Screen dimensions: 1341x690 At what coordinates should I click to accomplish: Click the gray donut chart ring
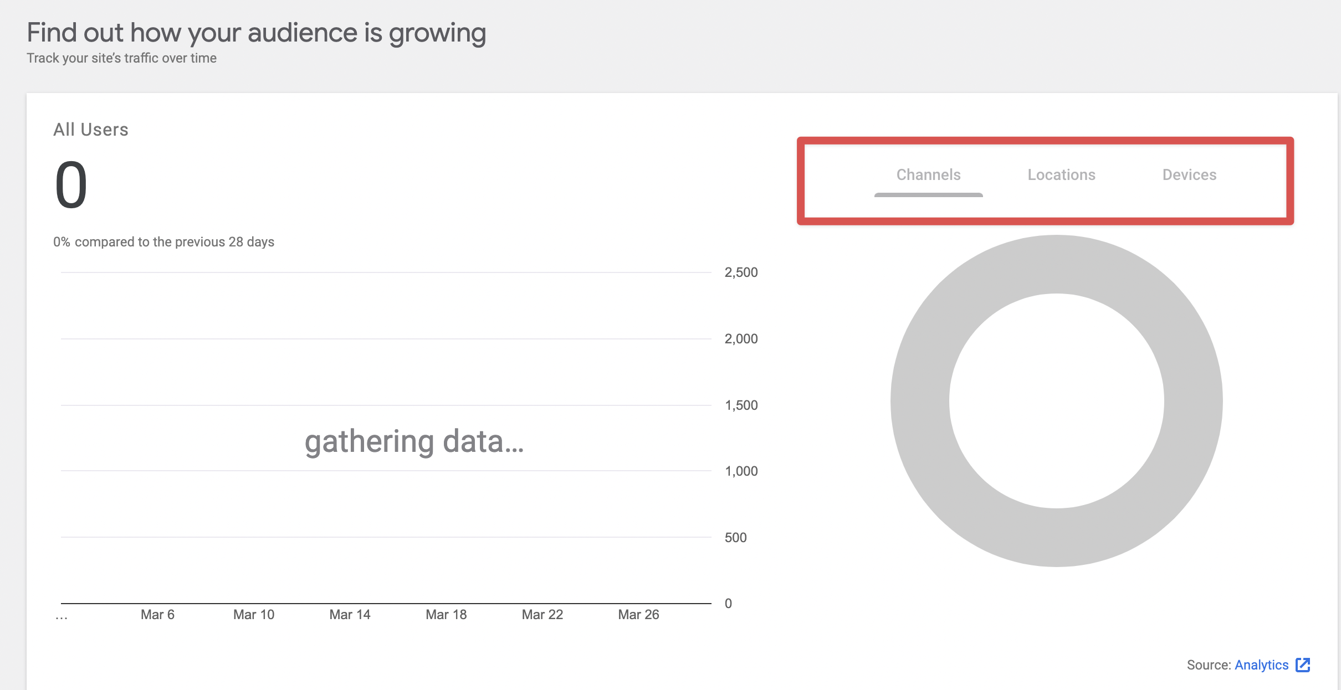920,401
